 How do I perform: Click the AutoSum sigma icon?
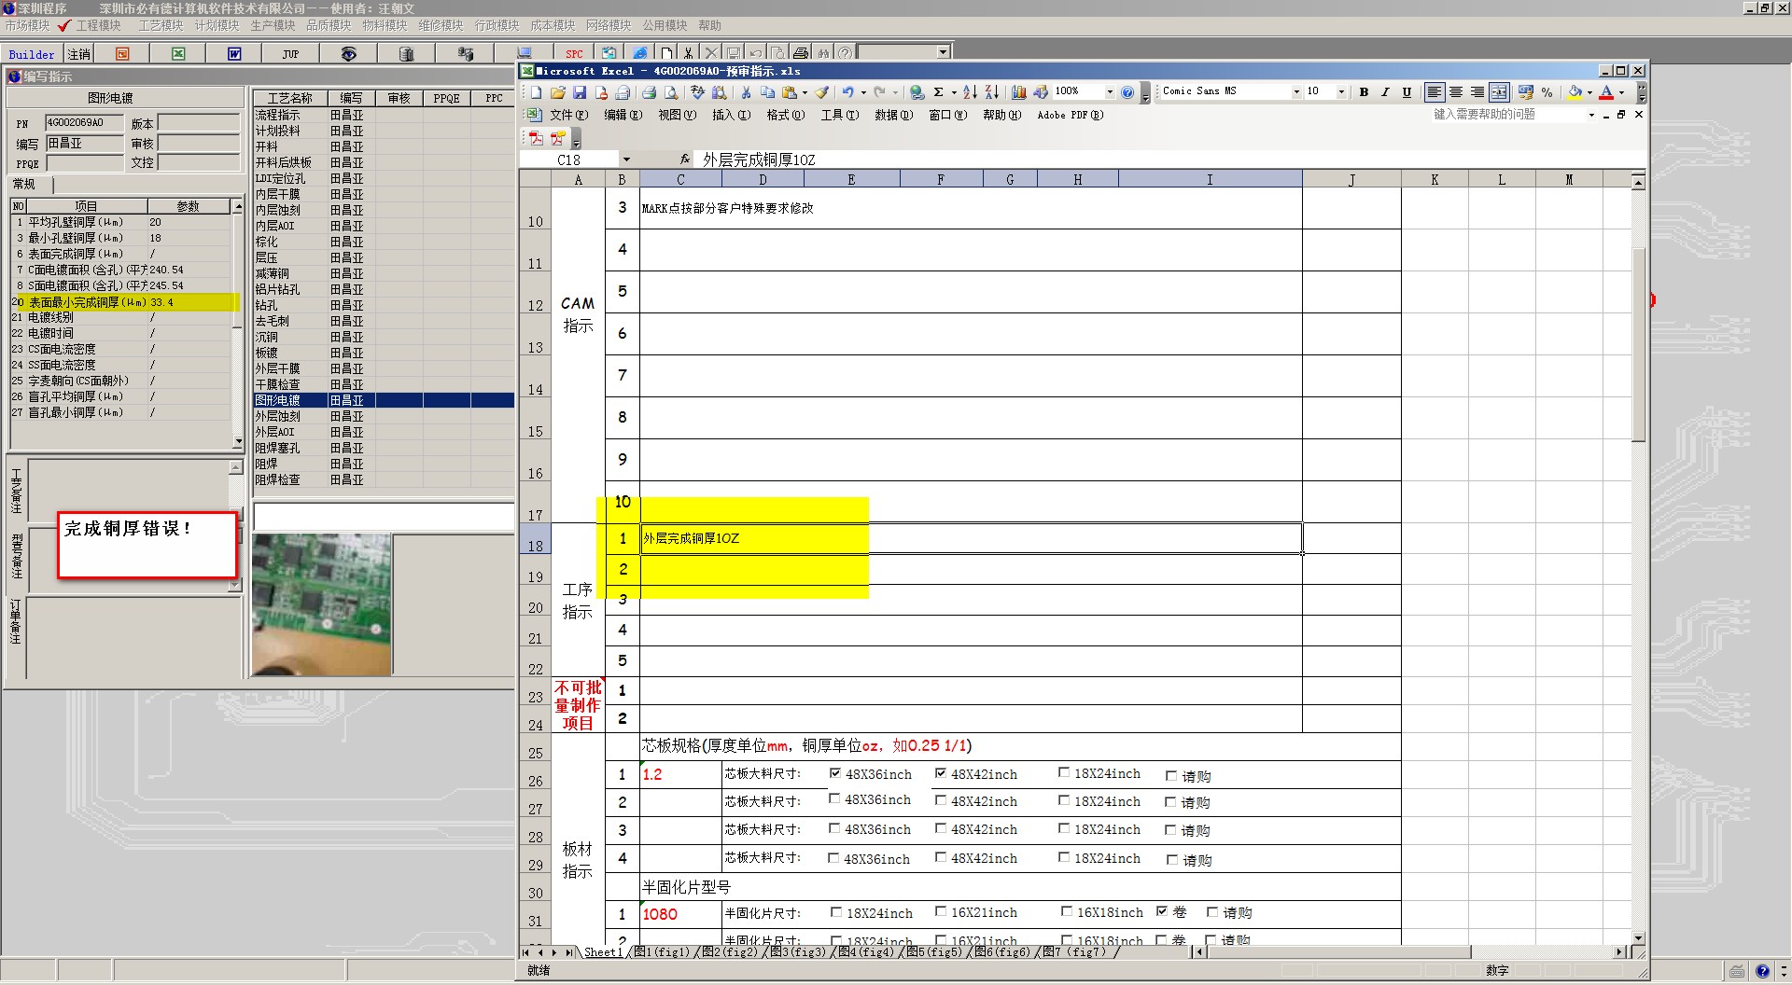[x=938, y=92]
